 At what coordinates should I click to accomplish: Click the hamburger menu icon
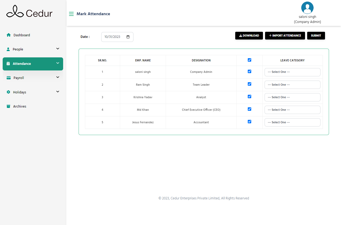point(71,14)
